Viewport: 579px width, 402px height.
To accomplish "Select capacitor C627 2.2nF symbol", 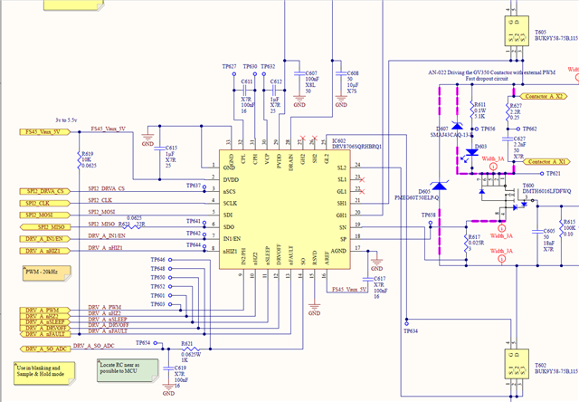I will click(x=508, y=139).
